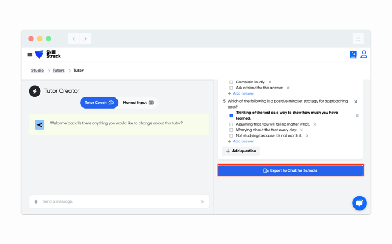This screenshot has width=392, height=244.
Task: Click the microphone icon in message box
Action: point(36,201)
